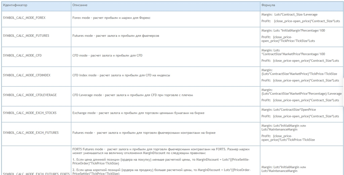Click CFDINDEX Margin formula with TickPrice/TickSize

[299, 72]
